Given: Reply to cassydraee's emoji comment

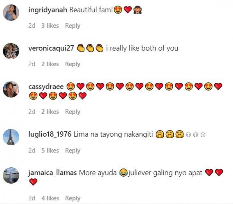Looking at the screenshot, I should coord(73,112).
